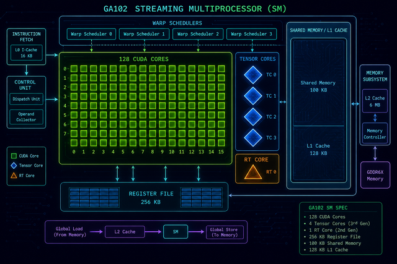
Task: Select CUDA core at row 5, column 12
Action: 192,115
